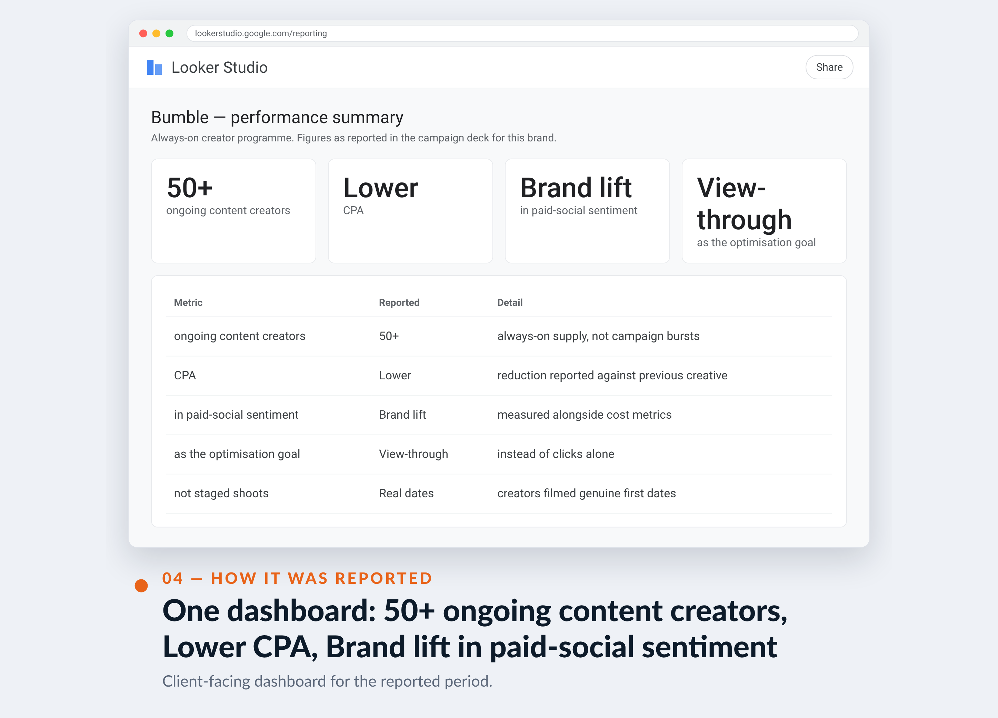Click the 'One dashboard' caption headline

[475, 629]
